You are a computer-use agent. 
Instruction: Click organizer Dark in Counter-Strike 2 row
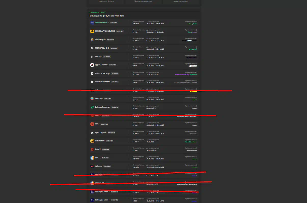coord(195,24)
